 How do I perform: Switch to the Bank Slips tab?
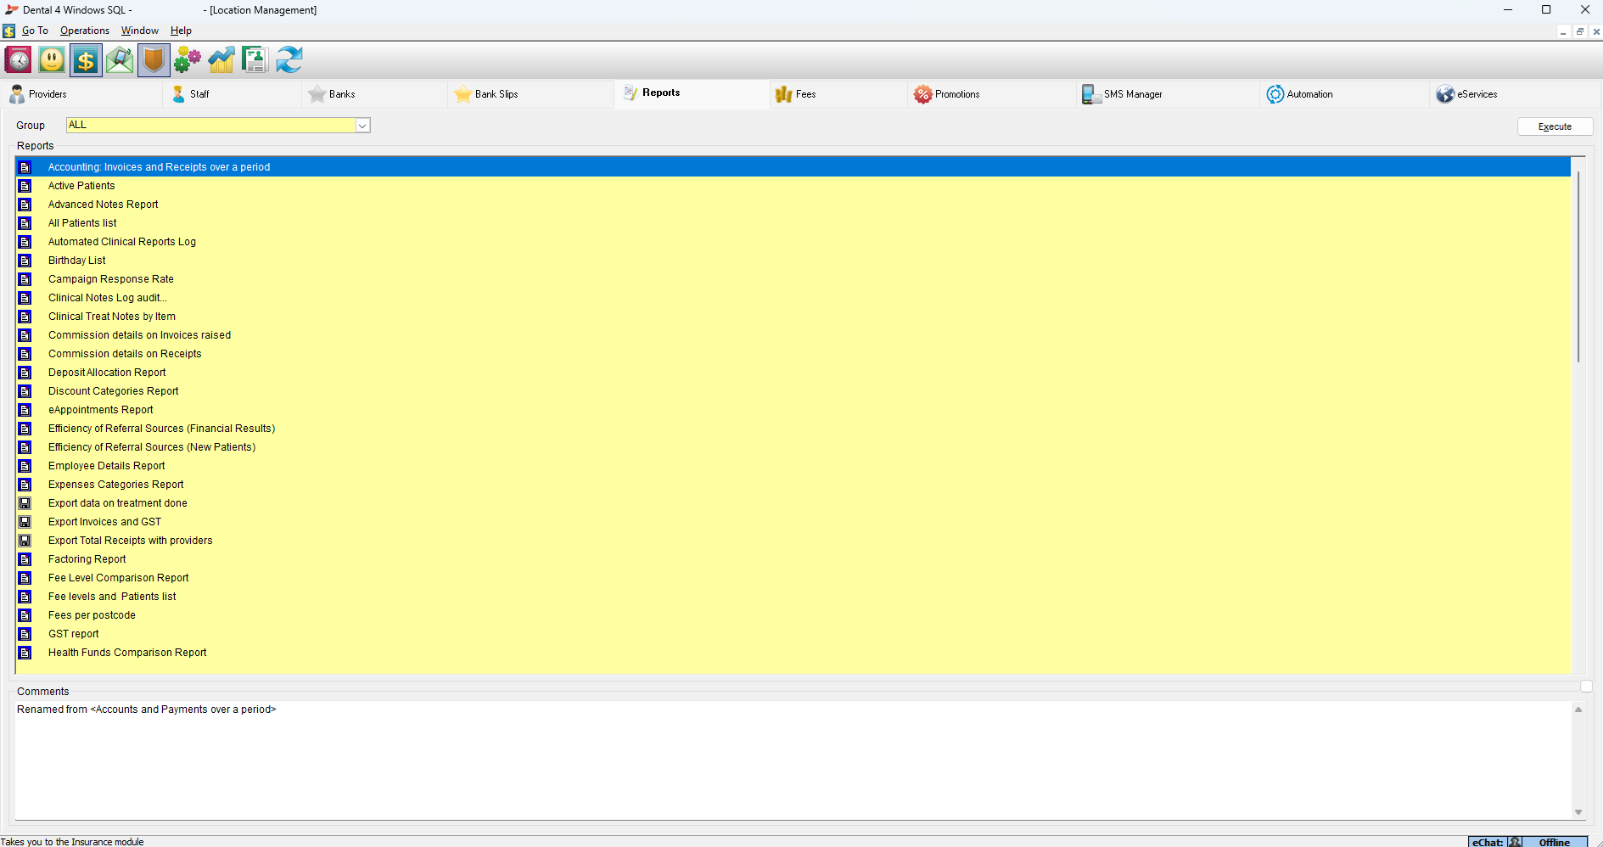pyautogui.click(x=496, y=94)
